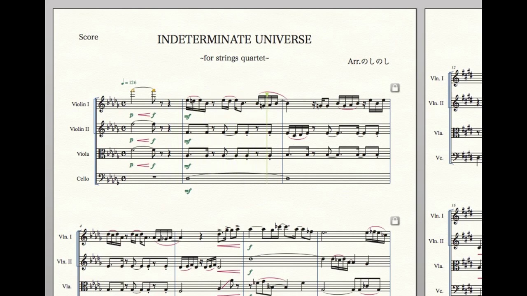Click the lock icon on the first system
The width and height of the screenshot is (527, 296).
[x=395, y=88]
